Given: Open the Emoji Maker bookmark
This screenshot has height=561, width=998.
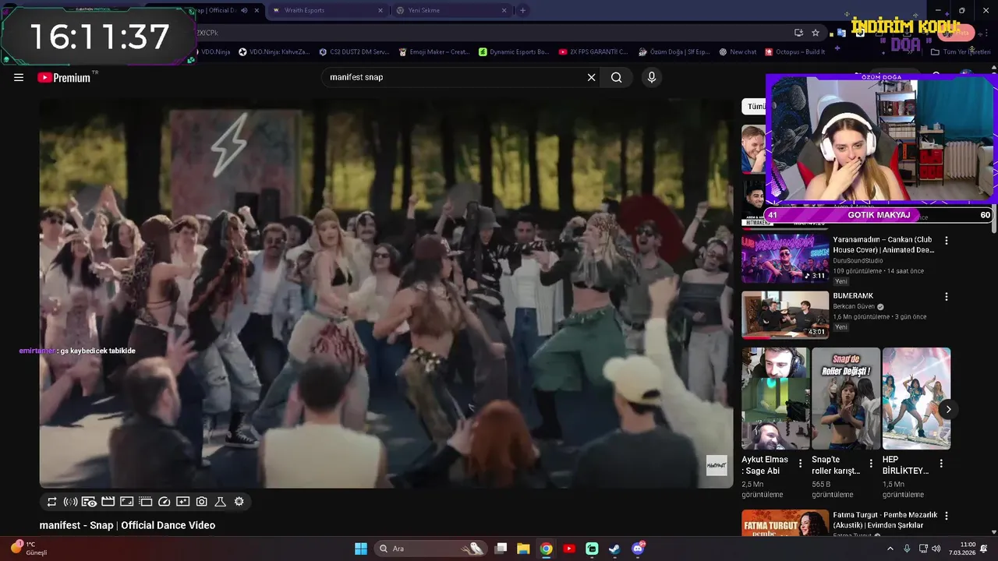Looking at the screenshot, I should pyautogui.click(x=434, y=52).
